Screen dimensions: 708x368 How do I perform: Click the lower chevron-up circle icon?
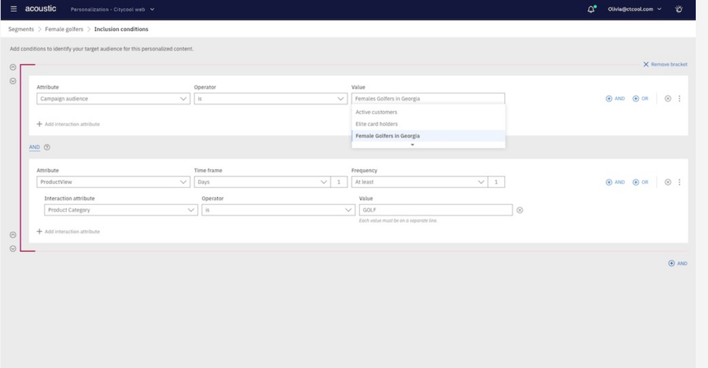(13, 235)
